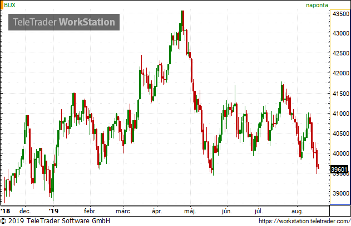Click the 40500 price axis label
The image size is (351, 226).
click(340, 133)
